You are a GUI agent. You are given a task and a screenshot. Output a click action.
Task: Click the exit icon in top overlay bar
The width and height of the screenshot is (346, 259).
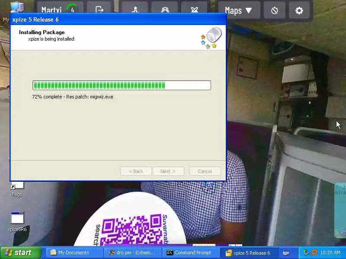point(99,9)
